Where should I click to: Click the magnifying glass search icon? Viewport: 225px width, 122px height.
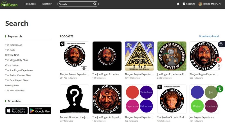[x=95, y=4]
